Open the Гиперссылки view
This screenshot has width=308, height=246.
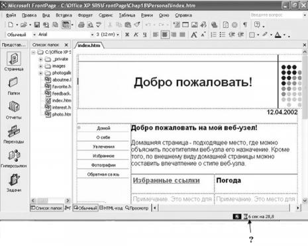tap(14, 159)
